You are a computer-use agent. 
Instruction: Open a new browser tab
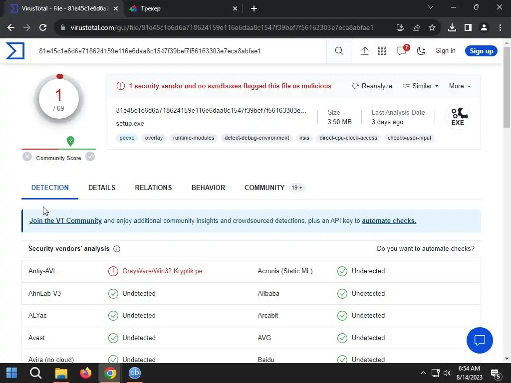254,9
